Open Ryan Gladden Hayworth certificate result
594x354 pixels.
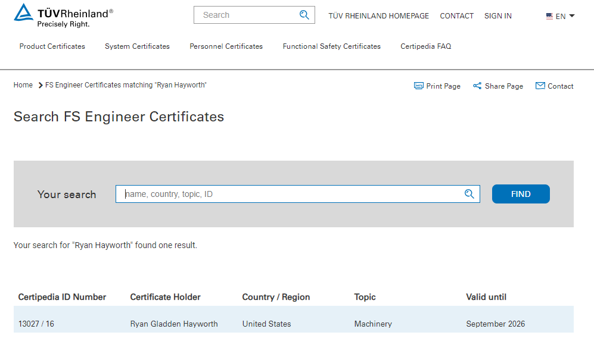click(174, 324)
